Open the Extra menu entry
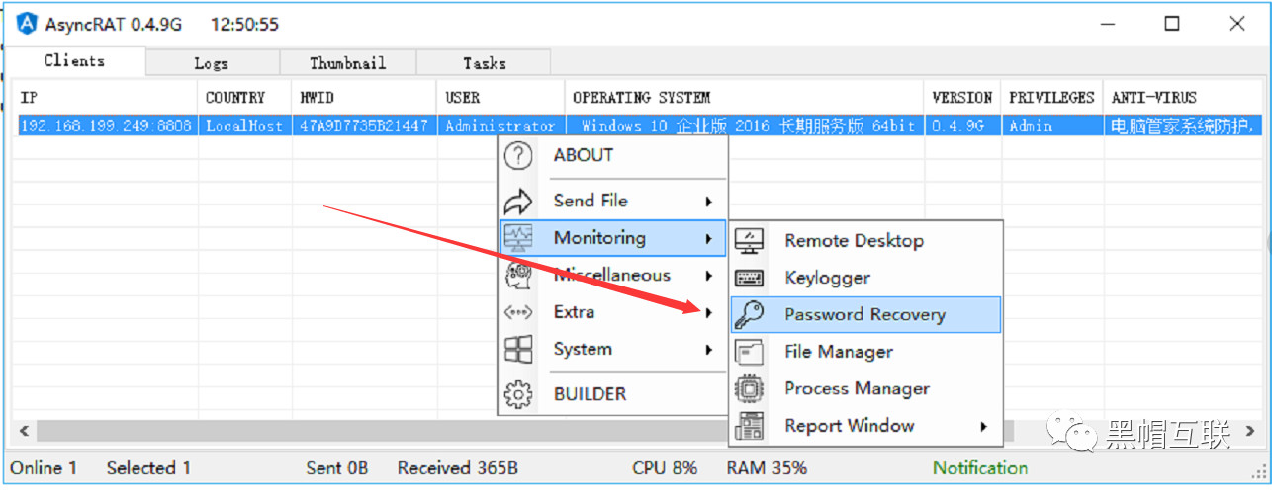This screenshot has width=1272, height=490. click(x=612, y=312)
